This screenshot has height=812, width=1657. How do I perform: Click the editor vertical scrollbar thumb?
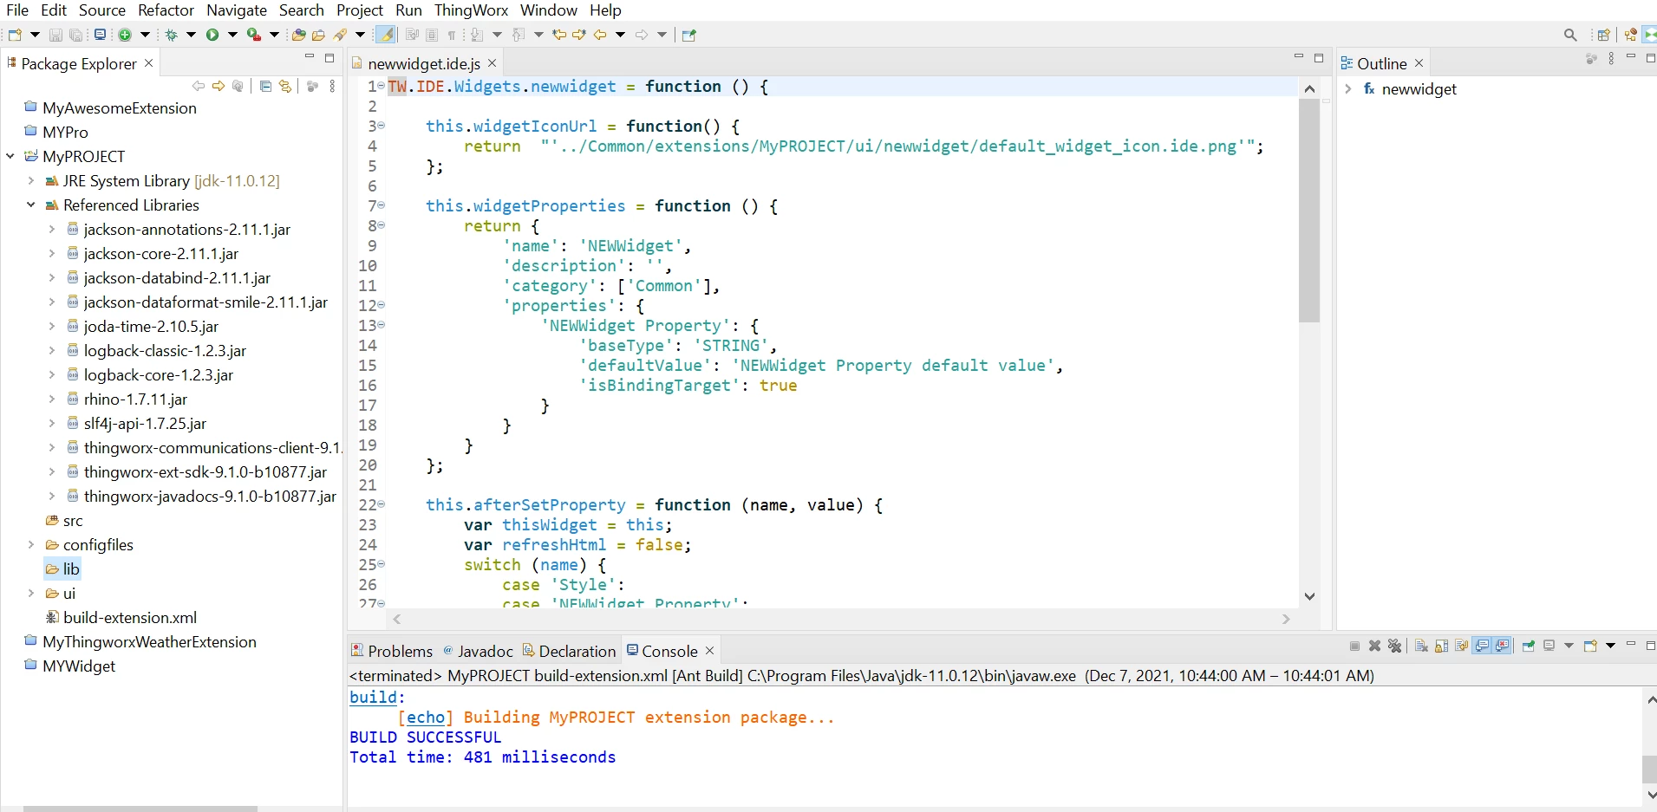pyautogui.click(x=1309, y=211)
